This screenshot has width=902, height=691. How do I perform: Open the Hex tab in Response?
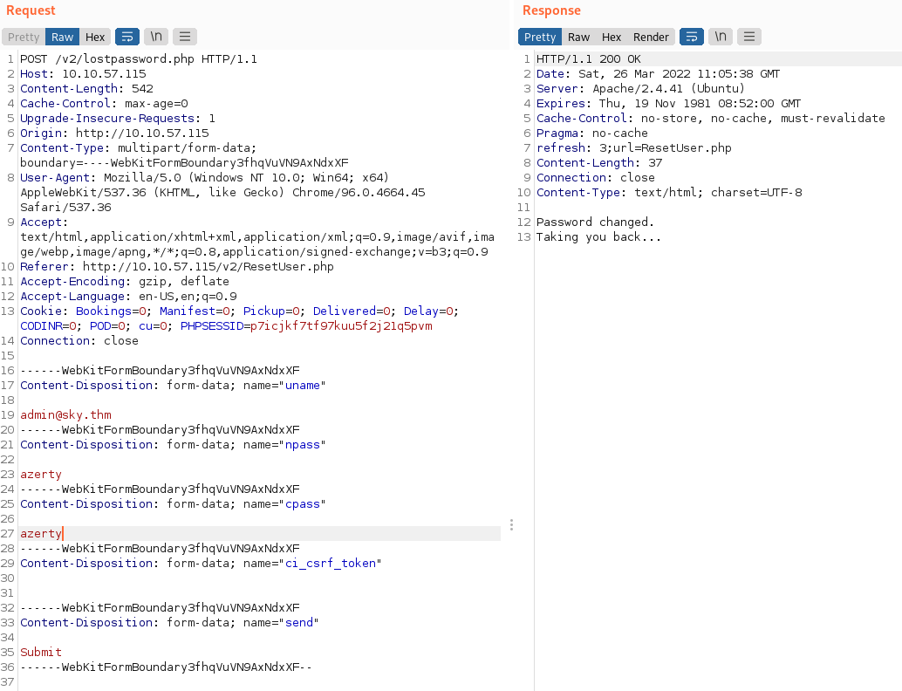click(x=612, y=37)
